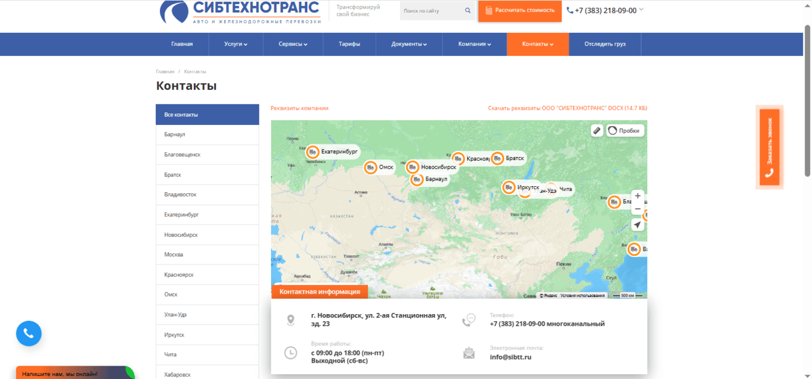This screenshot has width=812, height=379.
Task: Select Благовещенск in the city list
Action: click(x=207, y=155)
